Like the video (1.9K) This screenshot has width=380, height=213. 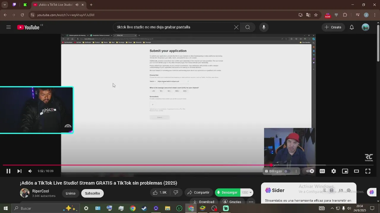[160, 192]
